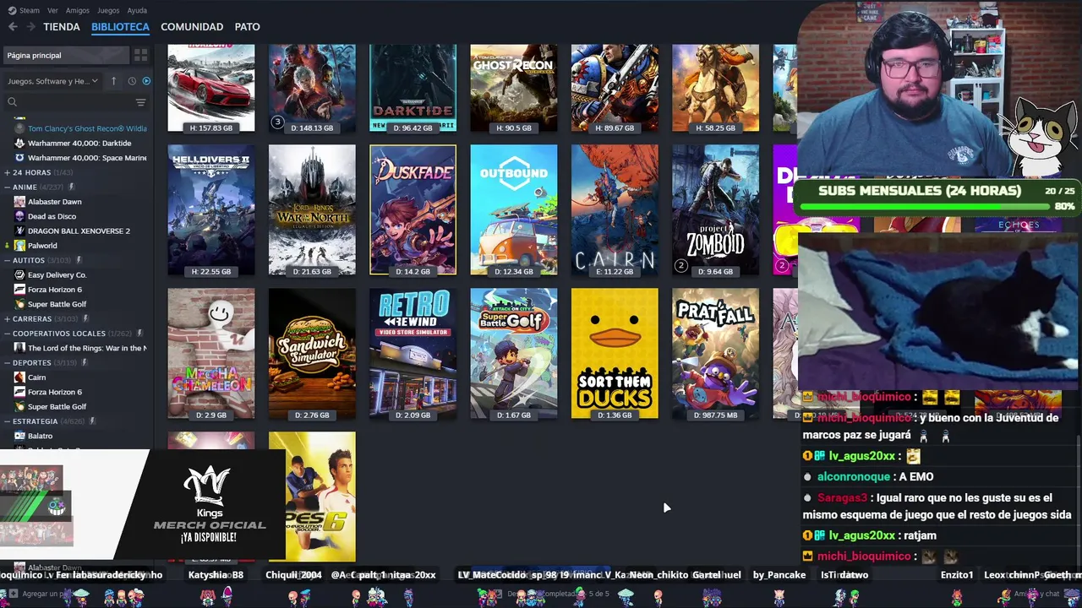Open the Ver menu
Image resolution: width=1082 pixels, height=608 pixels.
52,10
